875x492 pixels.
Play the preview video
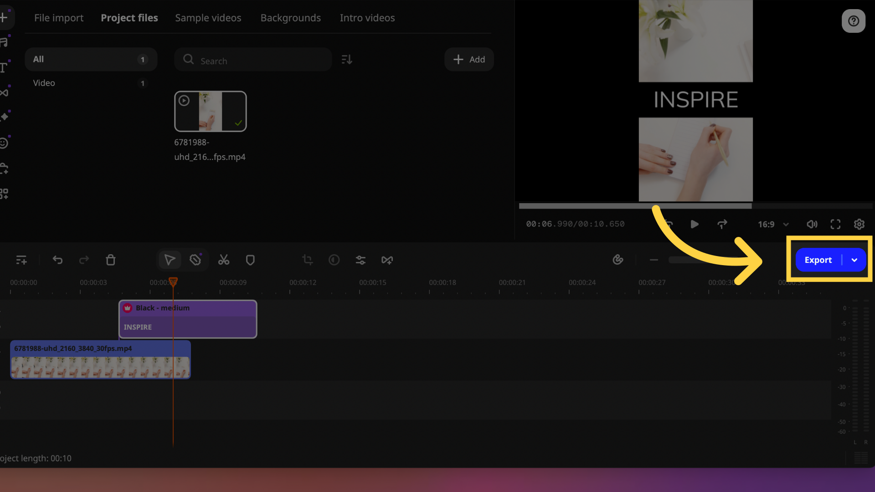[695, 224]
